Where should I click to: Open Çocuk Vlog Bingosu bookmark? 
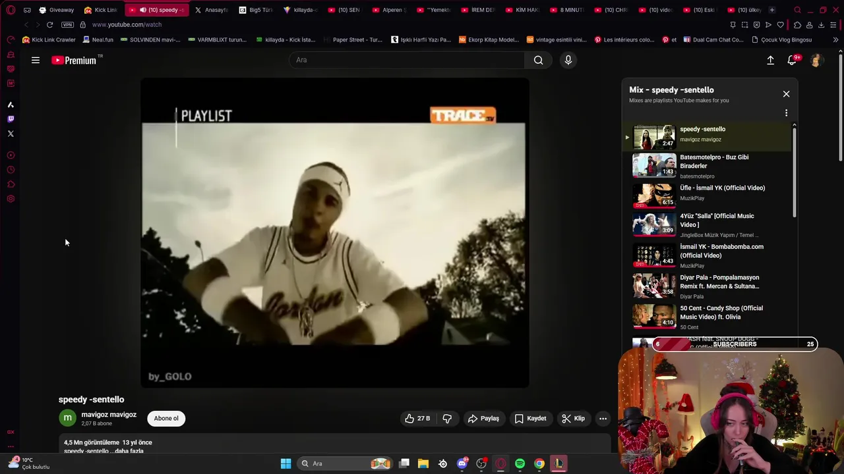781,39
